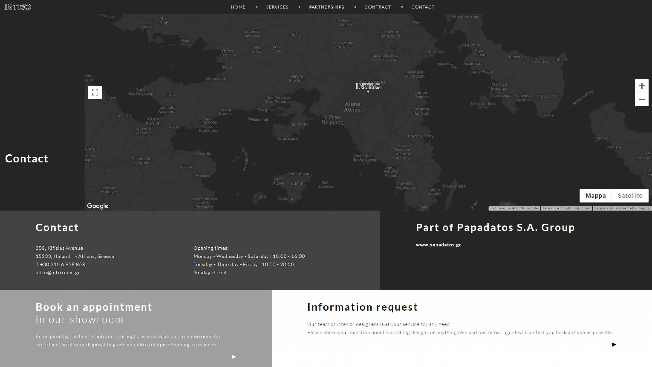Open the CONTACT menu item

(423, 7)
